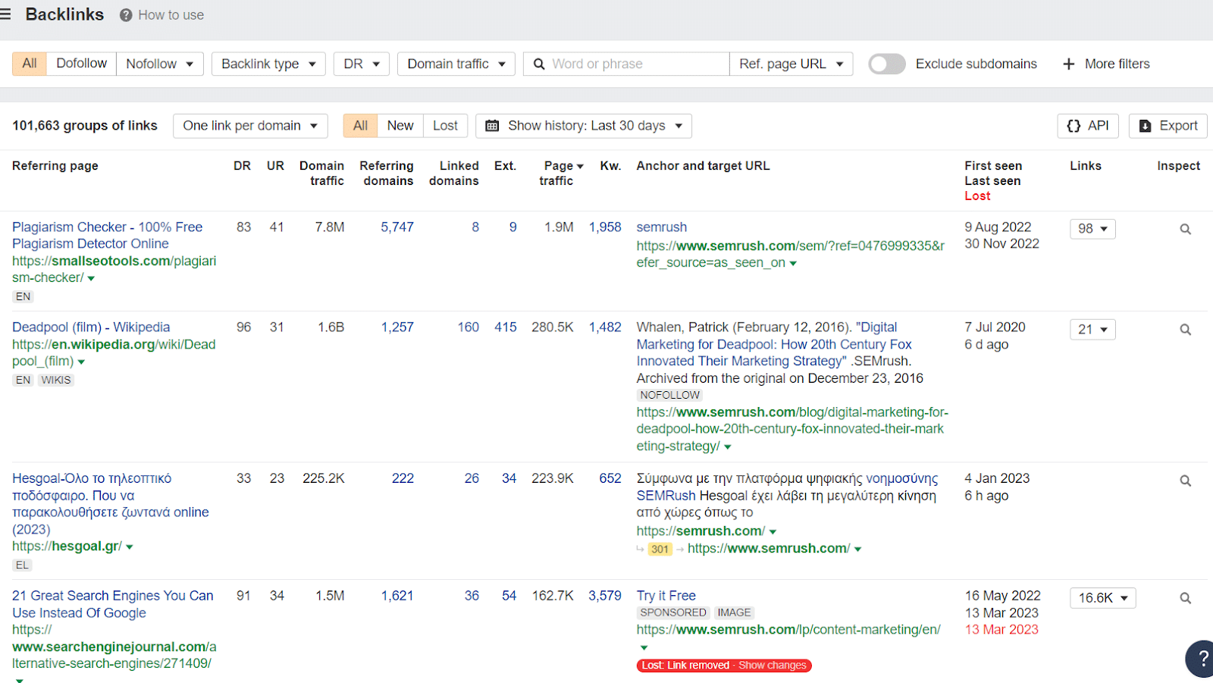
Task: Click the plus icon next to More filters
Action: pos(1069,64)
